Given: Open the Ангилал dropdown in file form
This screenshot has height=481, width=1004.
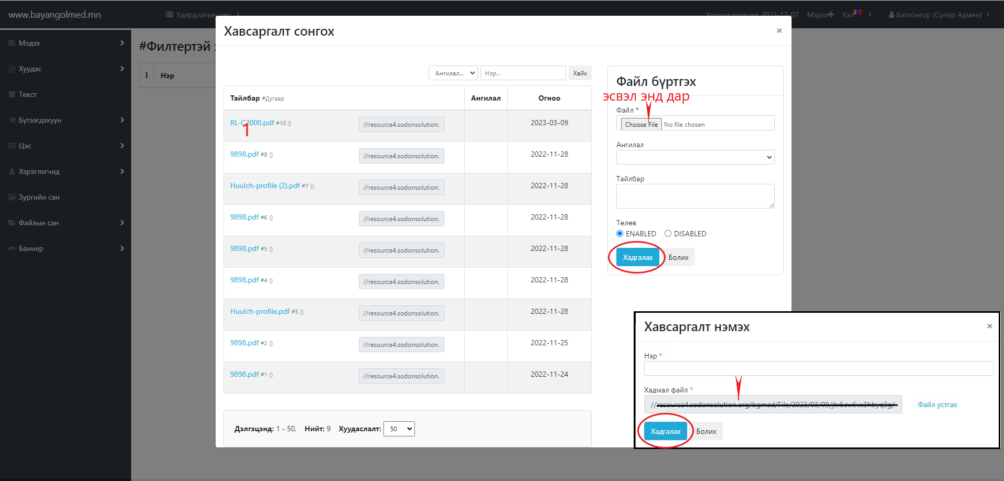Looking at the screenshot, I should [x=695, y=157].
